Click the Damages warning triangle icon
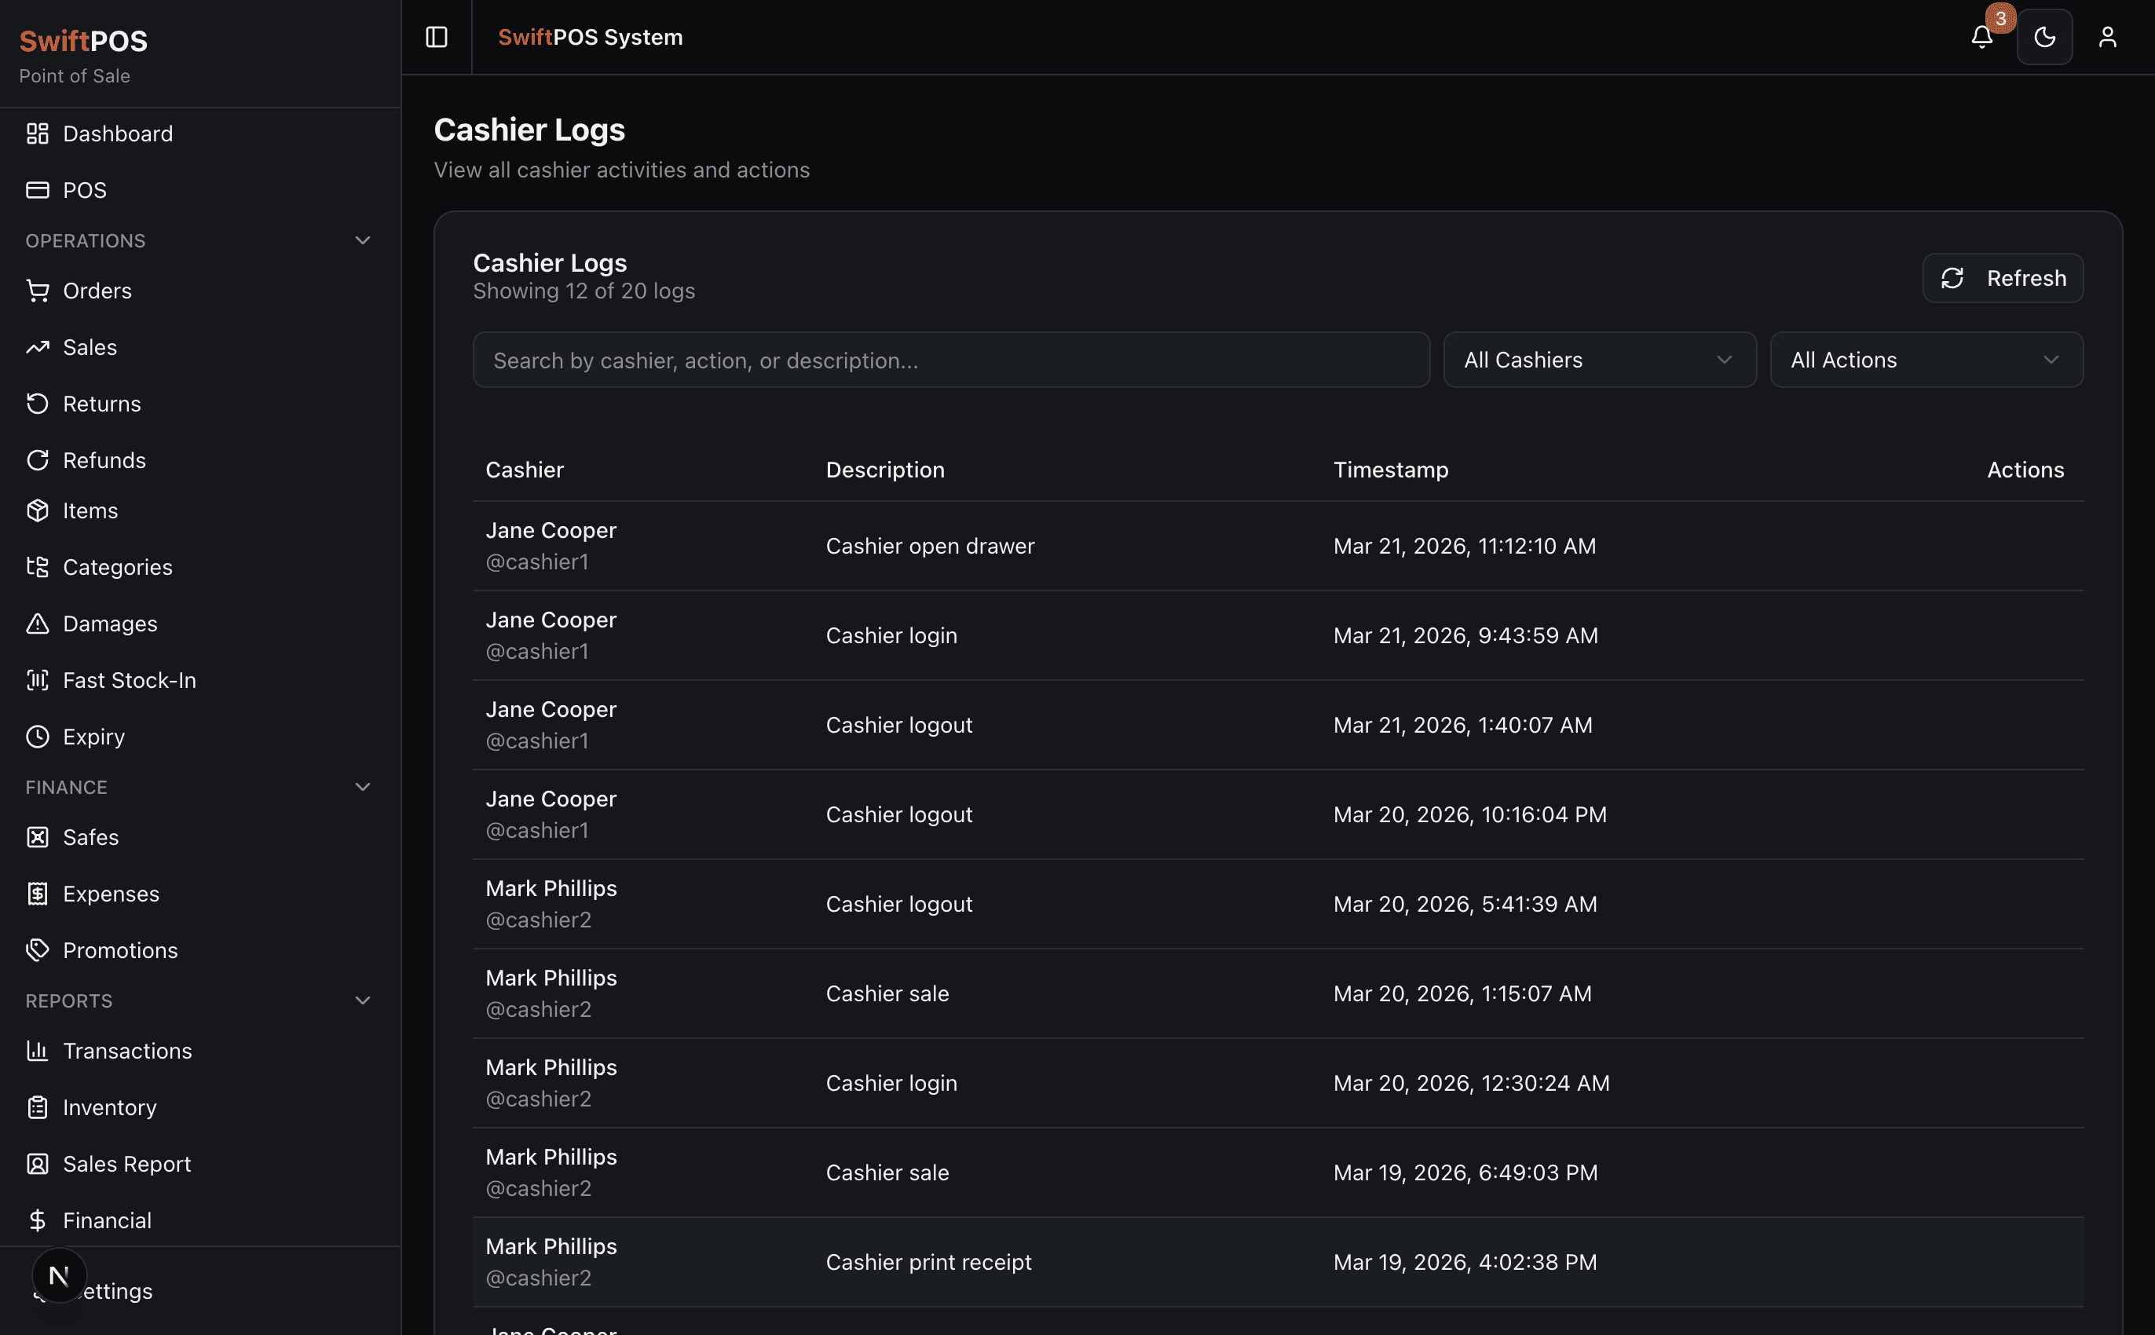 click(x=37, y=624)
